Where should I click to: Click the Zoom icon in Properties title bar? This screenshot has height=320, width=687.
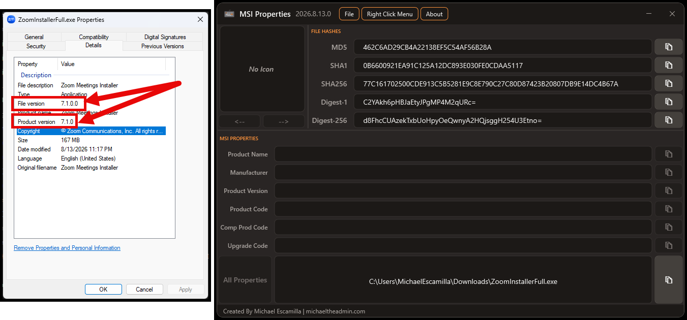click(11, 19)
